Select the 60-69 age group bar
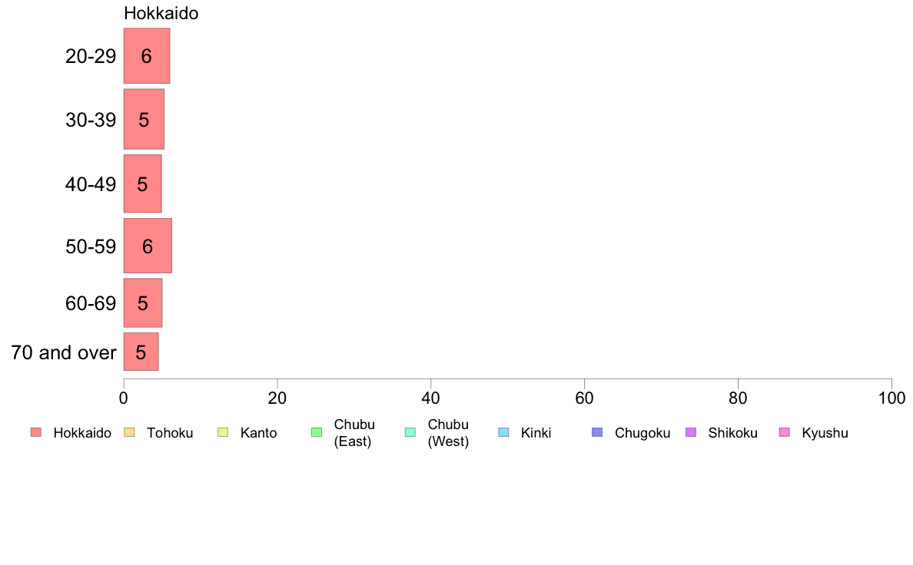 tap(143, 302)
